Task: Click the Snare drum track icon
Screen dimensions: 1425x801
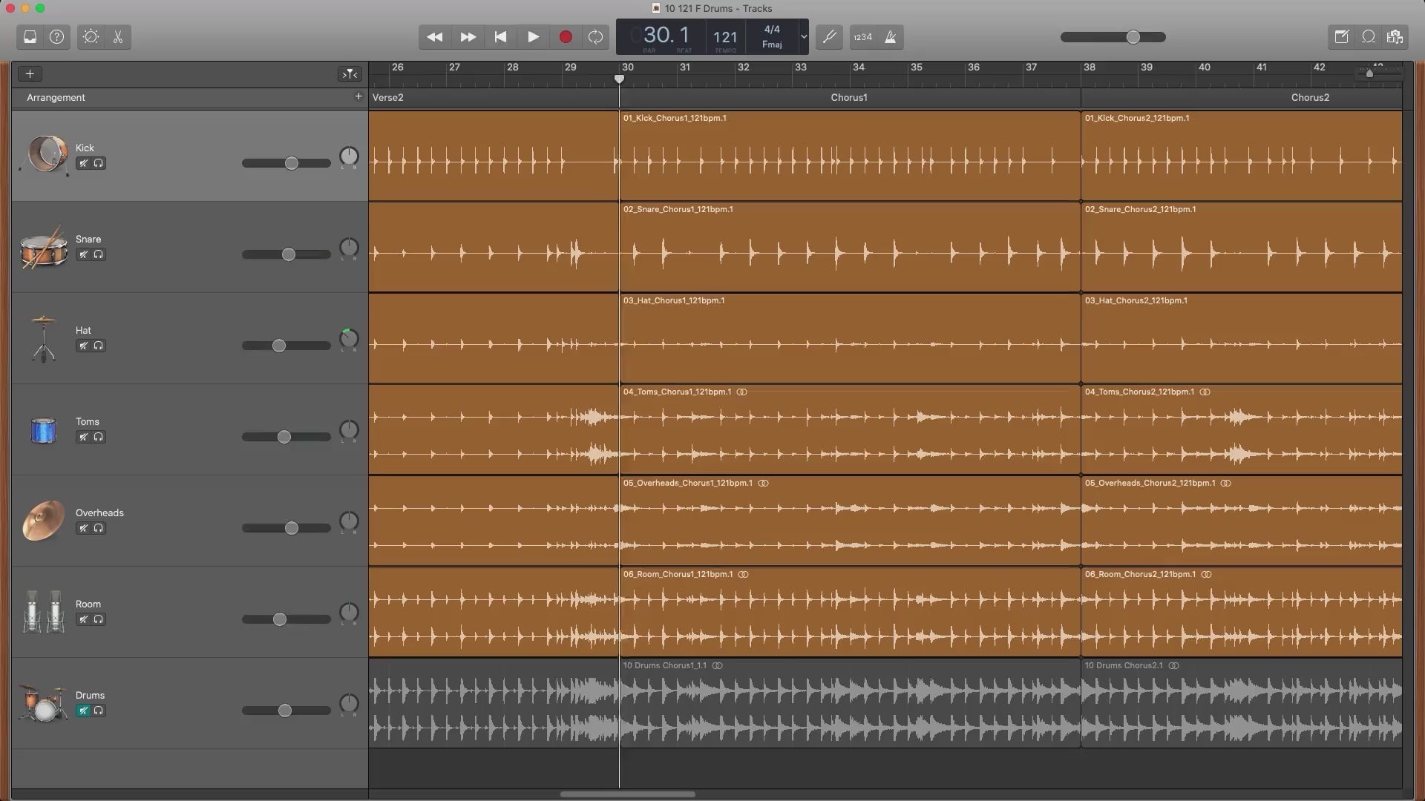Action: [43, 248]
